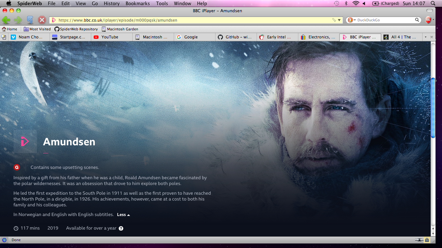The width and height of the screenshot is (442, 248).
Task: Click the search magnifier in DuckDuckGo box
Action: coord(417,20)
